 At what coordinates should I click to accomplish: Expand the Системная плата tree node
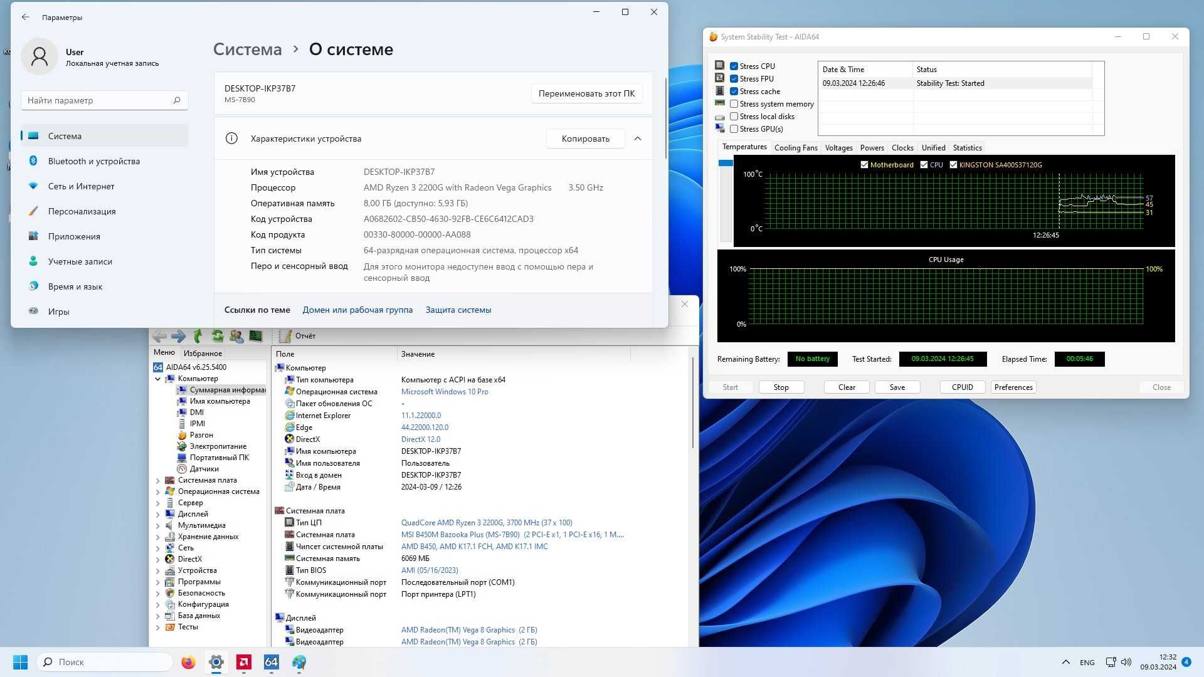(157, 480)
